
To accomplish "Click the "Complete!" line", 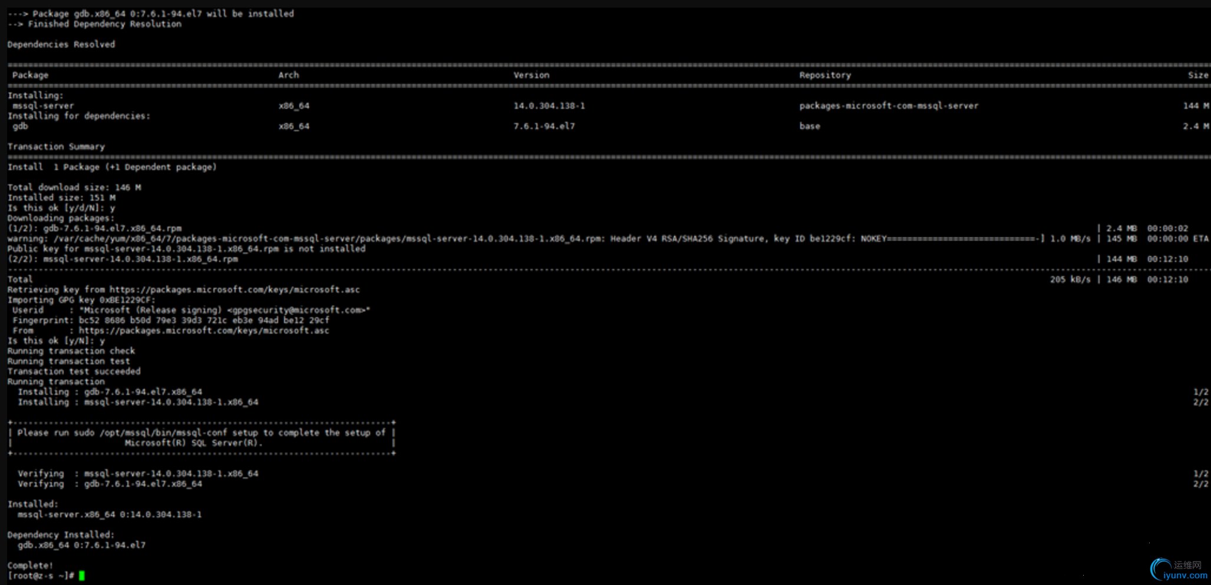I will pos(30,566).
